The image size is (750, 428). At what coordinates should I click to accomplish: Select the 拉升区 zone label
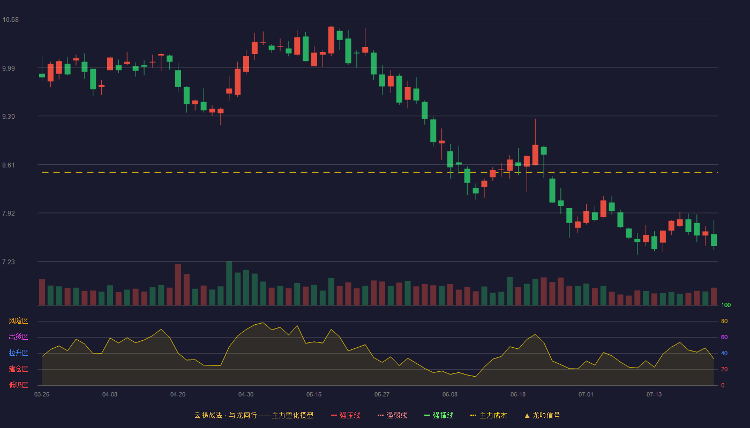coord(18,353)
